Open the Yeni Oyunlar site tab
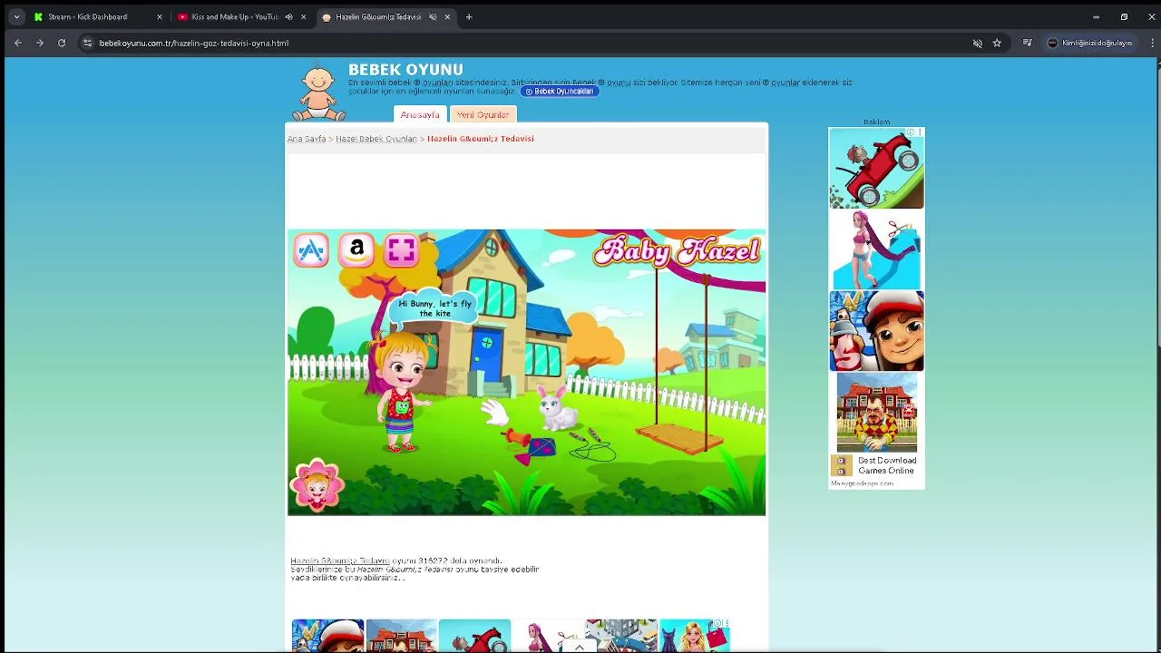Viewport: 1161px width, 653px height. coord(483,114)
